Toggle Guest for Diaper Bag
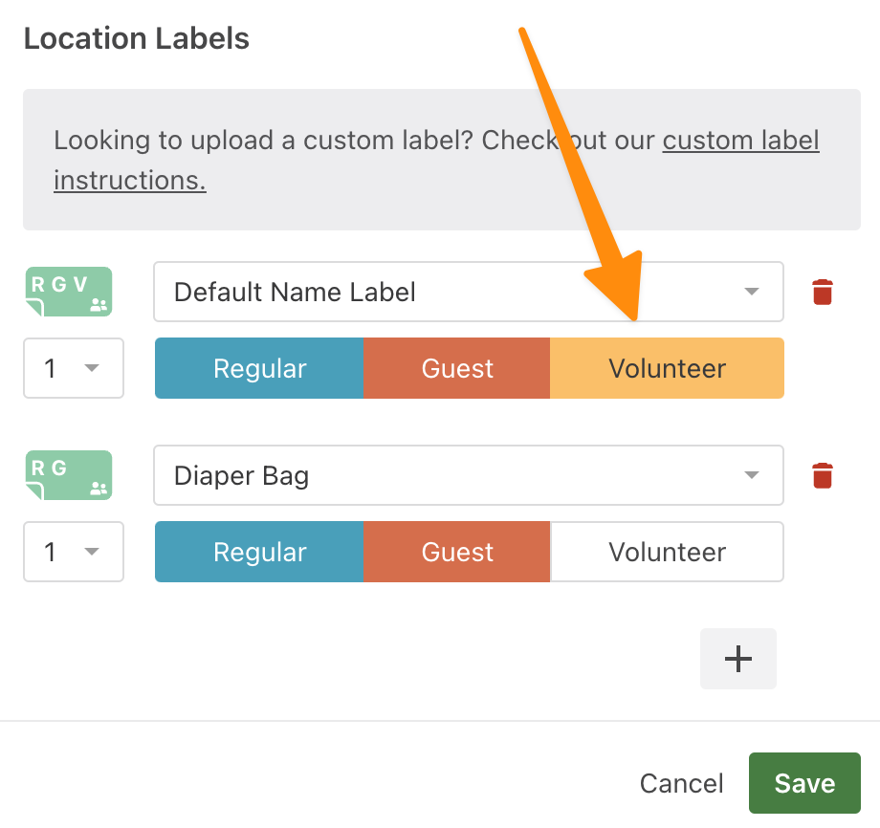This screenshot has width=880, height=828. pyautogui.click(x=457, y=552)
